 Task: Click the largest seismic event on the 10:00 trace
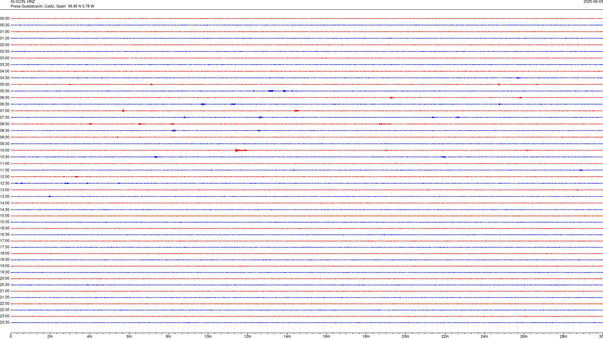pyautogui.click(x=241, y=150)
